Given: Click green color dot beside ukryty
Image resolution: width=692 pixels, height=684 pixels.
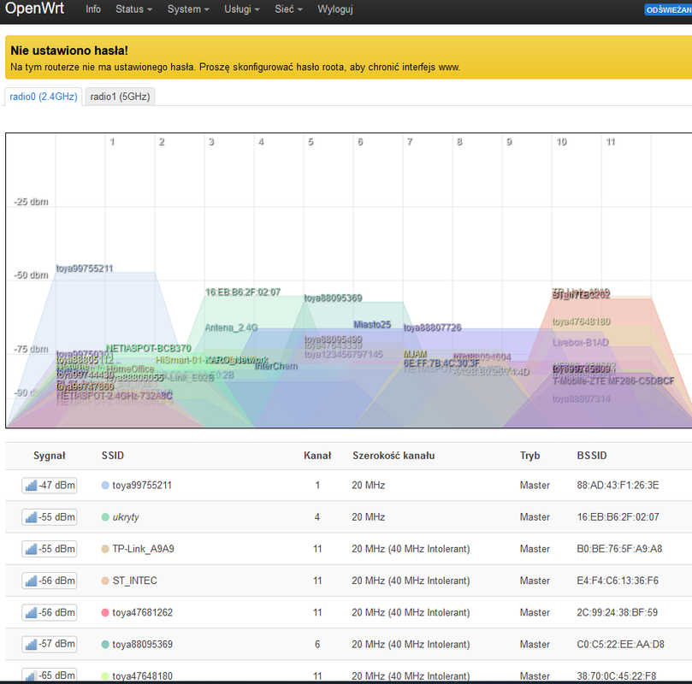Looking at the screenshot, I should coord(105,517).
